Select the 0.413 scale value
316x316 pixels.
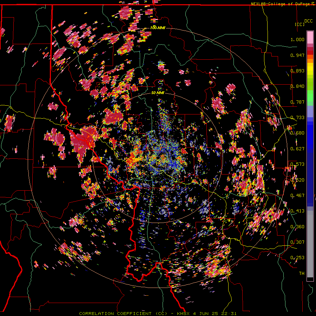click(297, 211)
